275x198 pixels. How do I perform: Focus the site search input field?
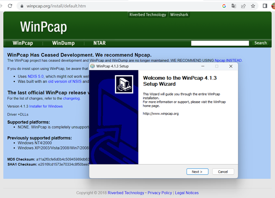tap(220, 43)
